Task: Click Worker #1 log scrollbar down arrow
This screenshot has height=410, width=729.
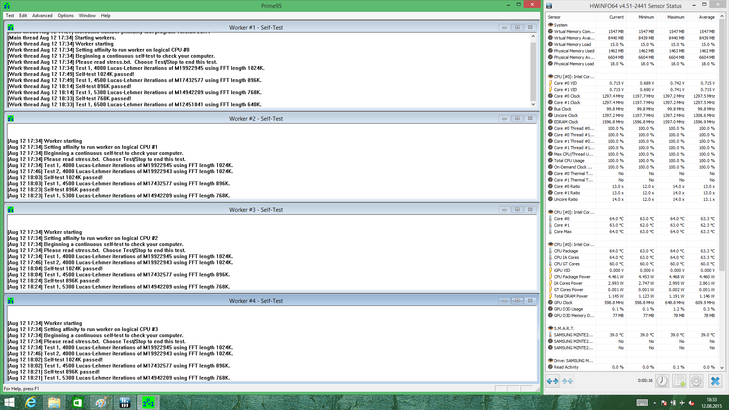Action: (533, 104)
